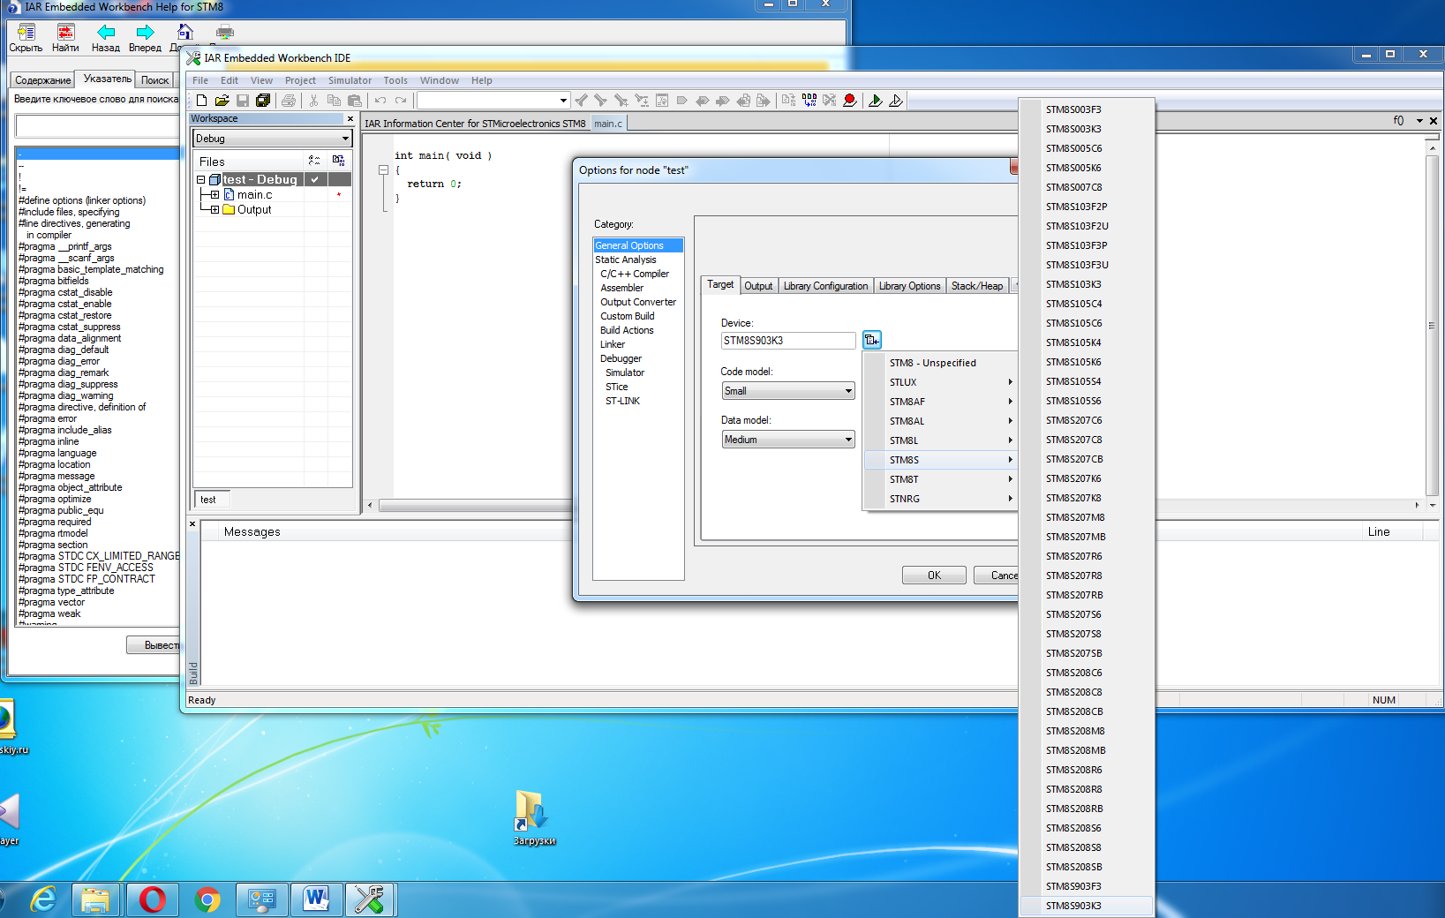This screenshot has height=918, width=1445.
Task: Click the Save All toolbar icon
Action: pos(262,101)
